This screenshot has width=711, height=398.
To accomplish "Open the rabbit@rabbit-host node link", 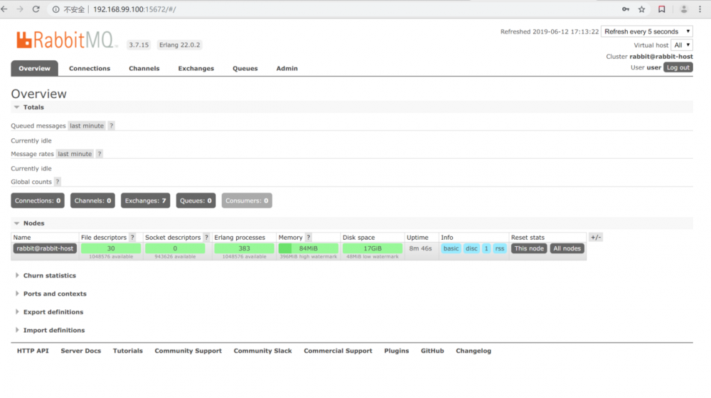I will [x=45, y=248].
